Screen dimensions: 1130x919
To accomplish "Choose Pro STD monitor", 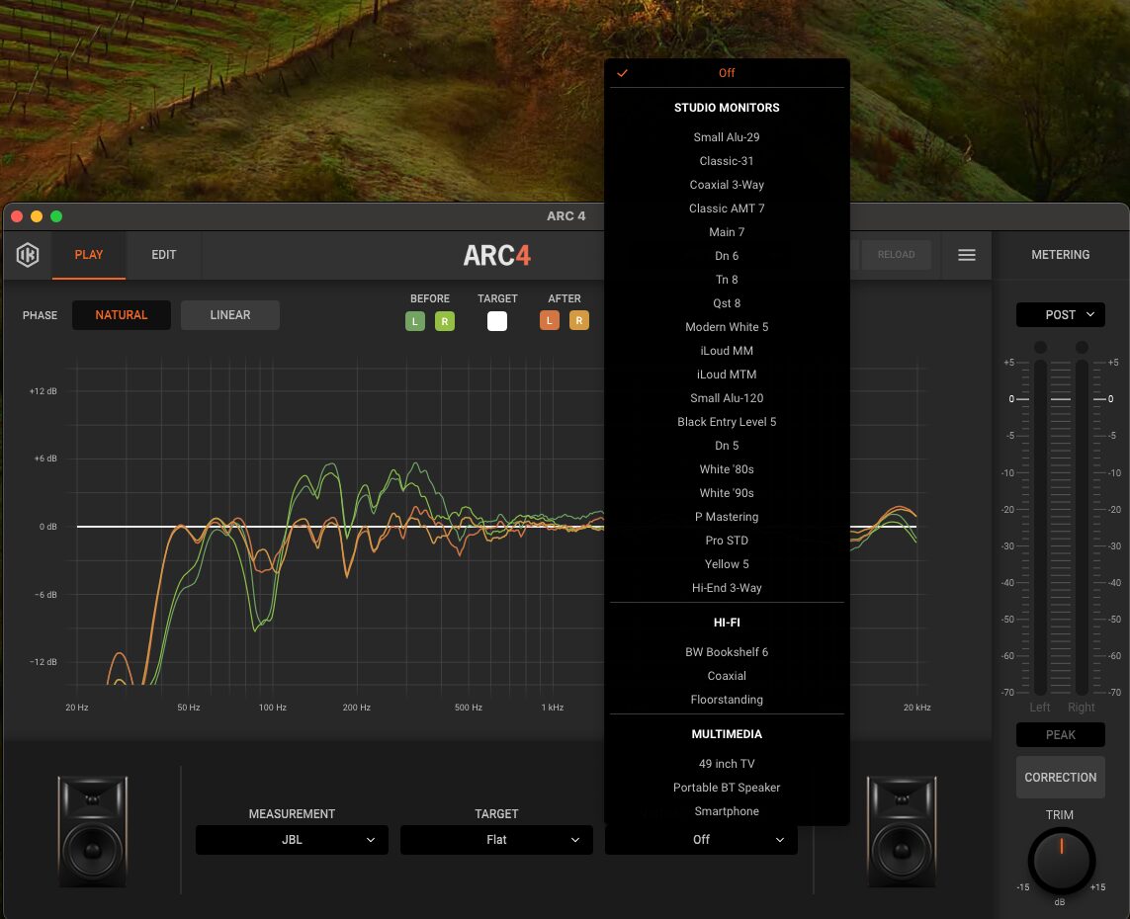I will click(x=727, y=541).
